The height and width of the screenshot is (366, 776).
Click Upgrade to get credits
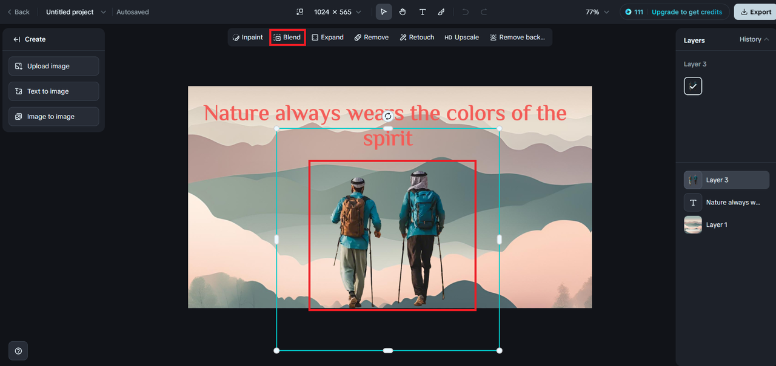tap(687, 12)
